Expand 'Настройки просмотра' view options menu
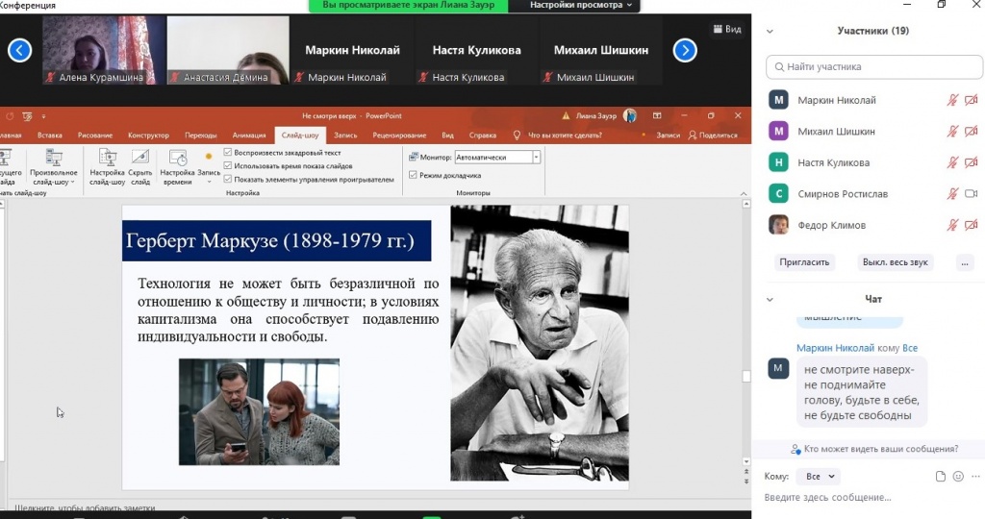This screenshot has height=519, width=985. [583, 6]
